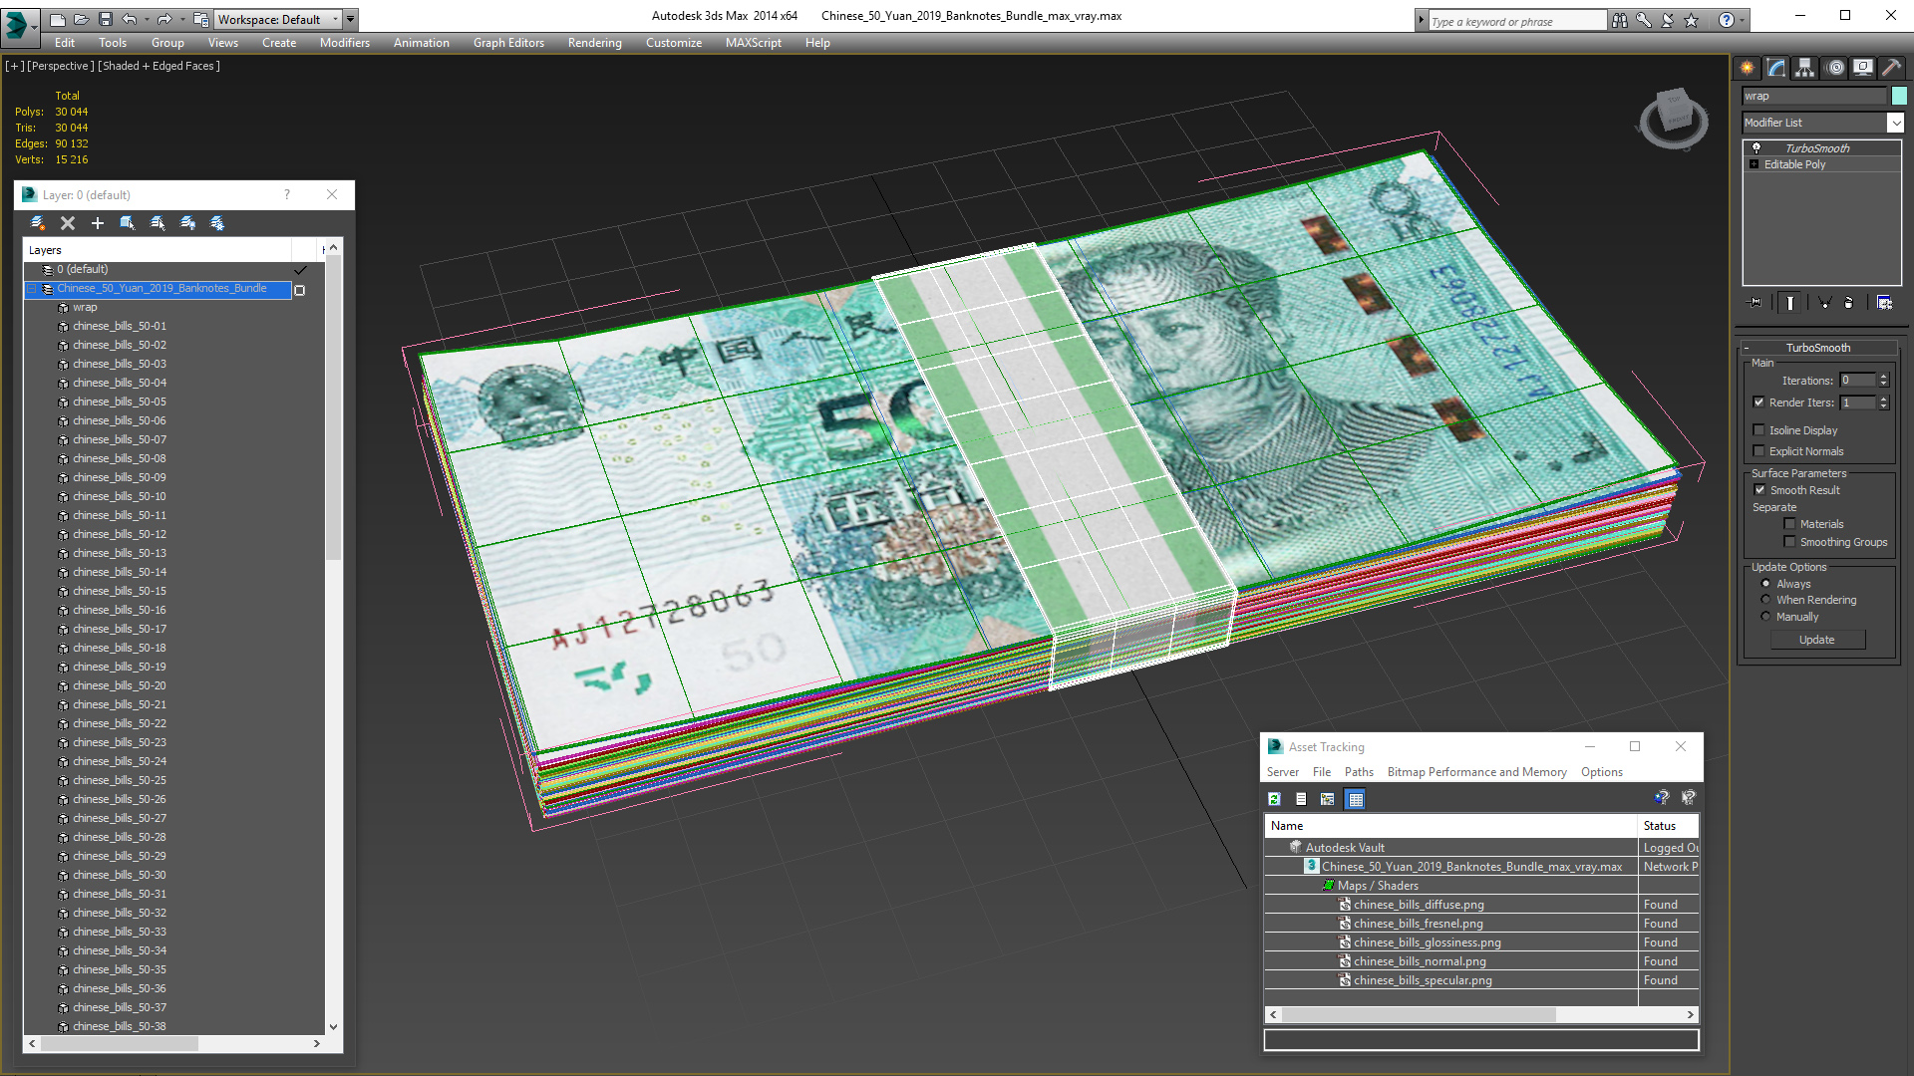Click Refresh icon in Asset Tracking
The image size is (1914, 1076).
coord(1274,799)
